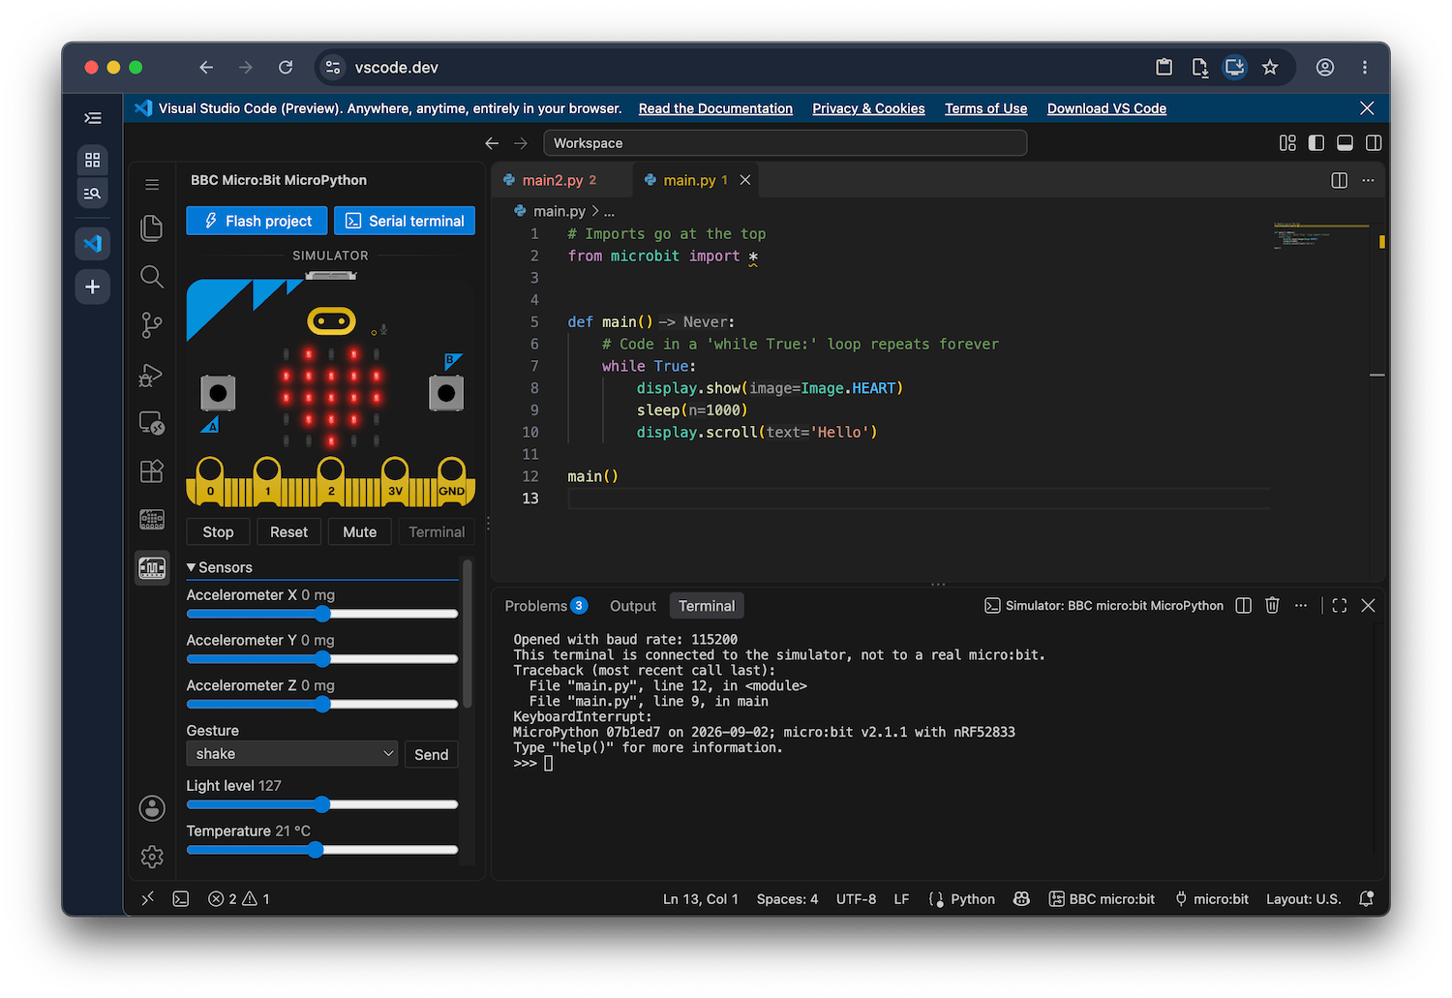This screenshot has height=998, width=1452.
Task: Click the Workspace command center field
Action: tap(785, 143)
